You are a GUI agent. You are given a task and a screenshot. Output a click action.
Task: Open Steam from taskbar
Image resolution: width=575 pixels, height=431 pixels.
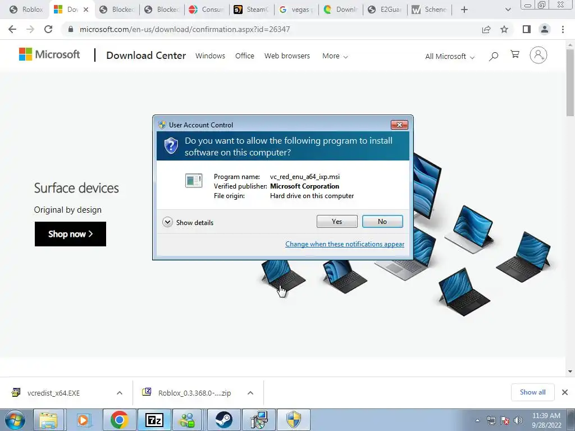point(223,420)
